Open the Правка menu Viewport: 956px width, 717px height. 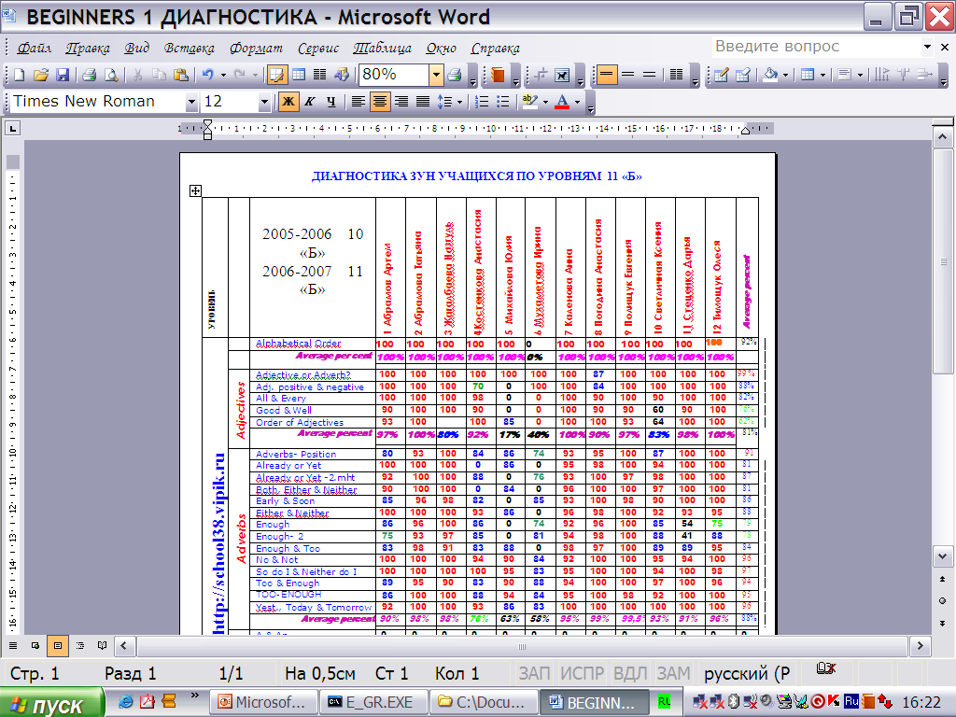(x=88, y=48)
